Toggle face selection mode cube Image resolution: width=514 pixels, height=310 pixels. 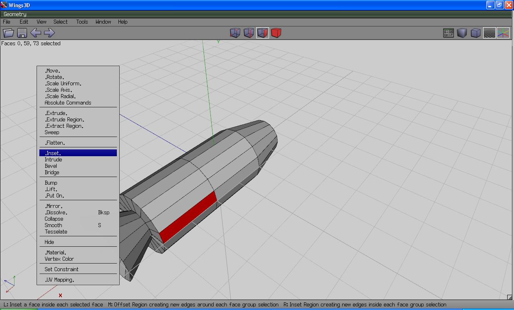(x=262, y=33)
